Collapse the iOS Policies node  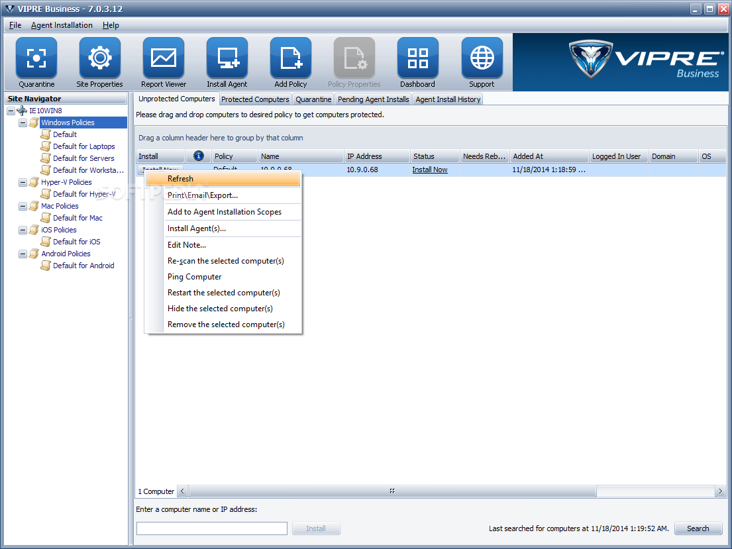(23, 230)
